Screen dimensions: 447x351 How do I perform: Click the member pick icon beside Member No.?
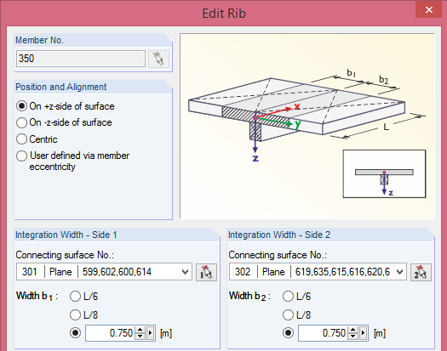158,59
